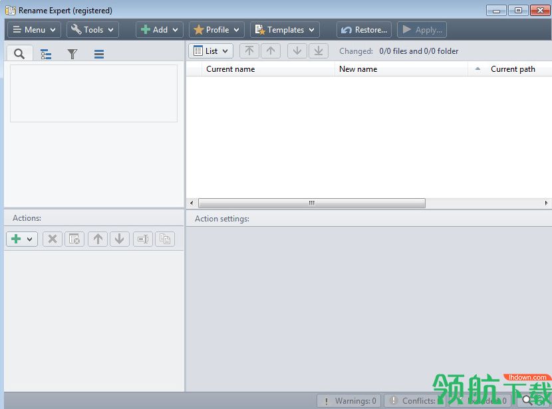Image resolution: width=552 pixels, height=409 pixels.
Task: Sort by Current name column
Action: [x=267, y=69]
